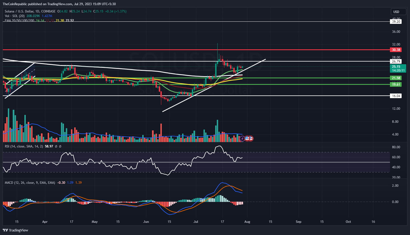
Task: Click the Aug label on the time axis
Action: (247, 222)
